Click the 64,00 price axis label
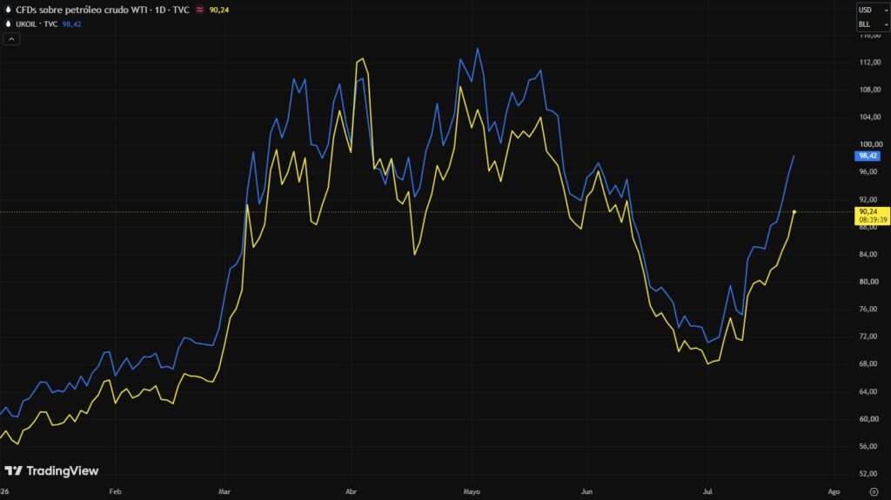The image size is (891, 500). pyautogui.click(x=870, y=391)
